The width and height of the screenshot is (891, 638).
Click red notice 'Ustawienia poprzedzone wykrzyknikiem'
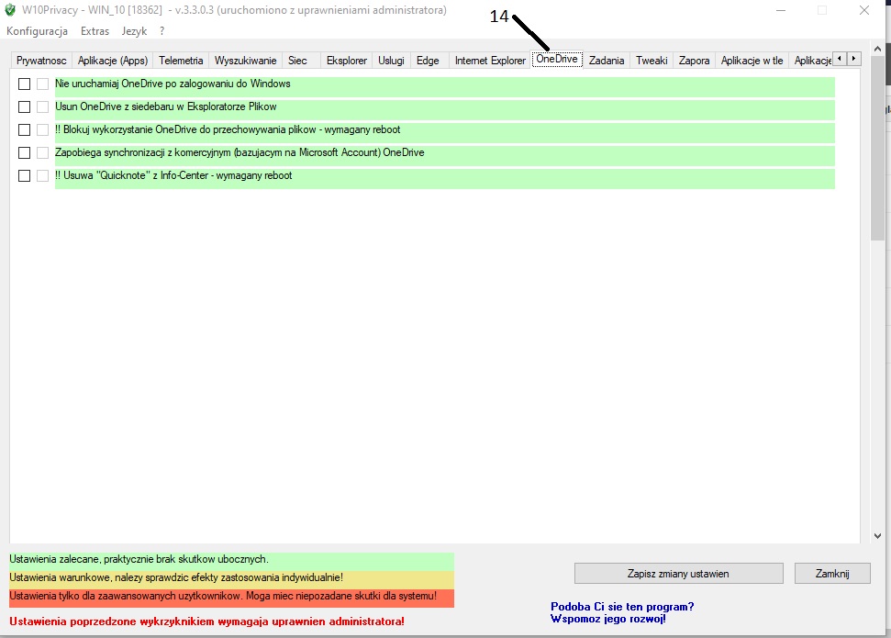click(x=206, y=621)
